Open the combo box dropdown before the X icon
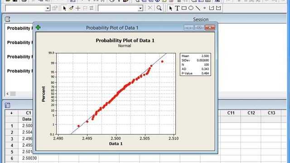This screenshot has height=163, width=290. coord(140,8)
